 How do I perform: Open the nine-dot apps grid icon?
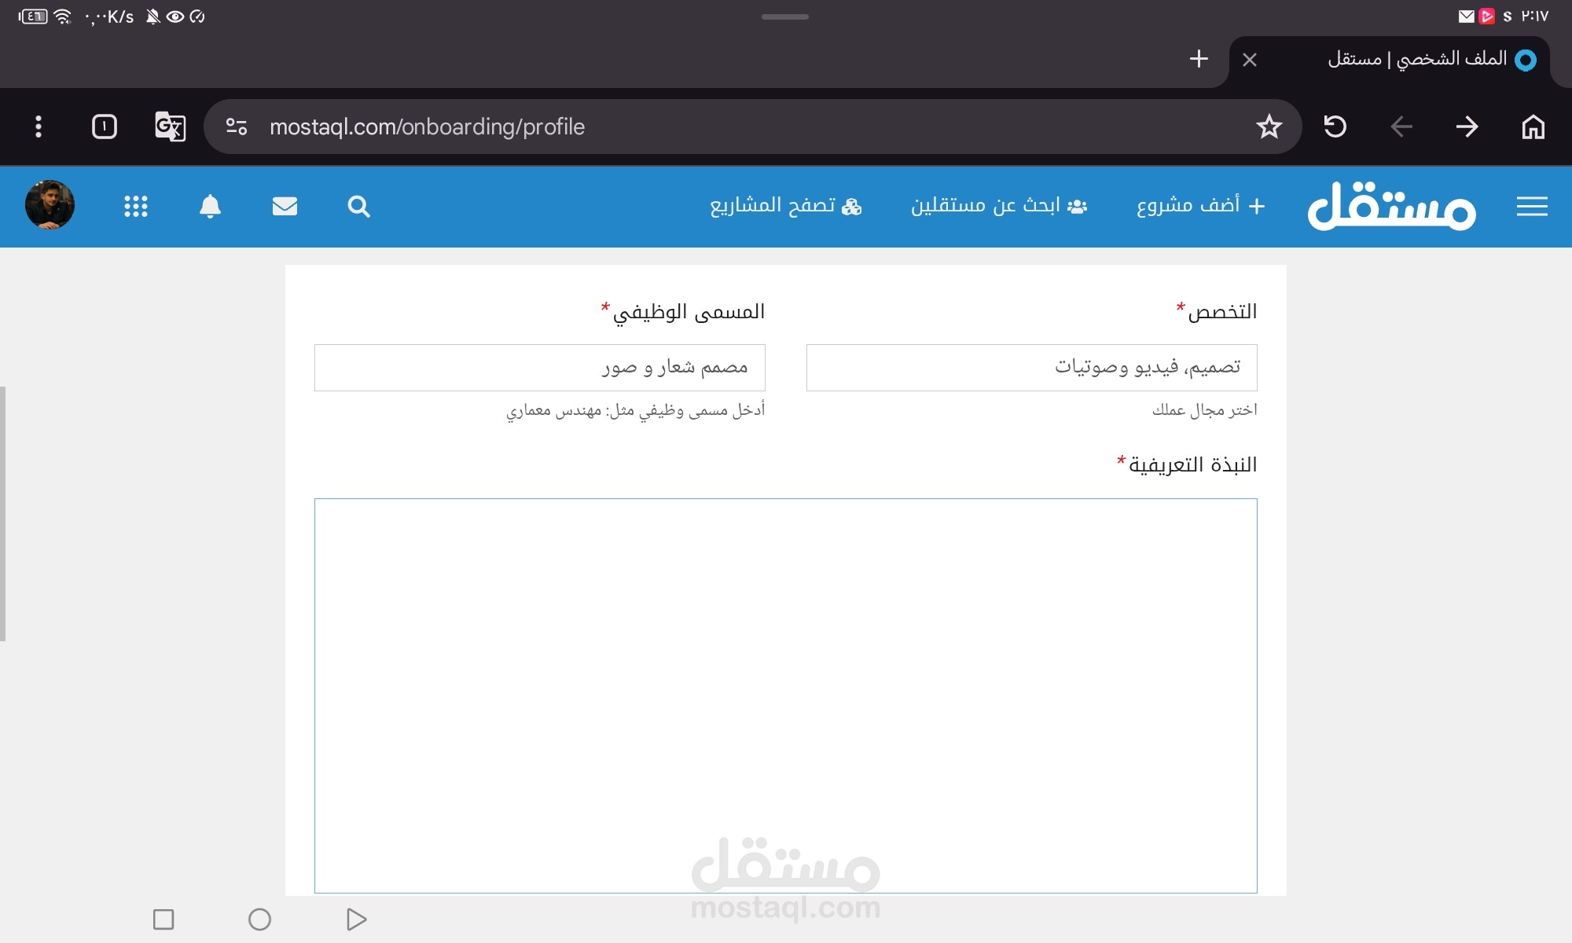[x=136, y=206]
